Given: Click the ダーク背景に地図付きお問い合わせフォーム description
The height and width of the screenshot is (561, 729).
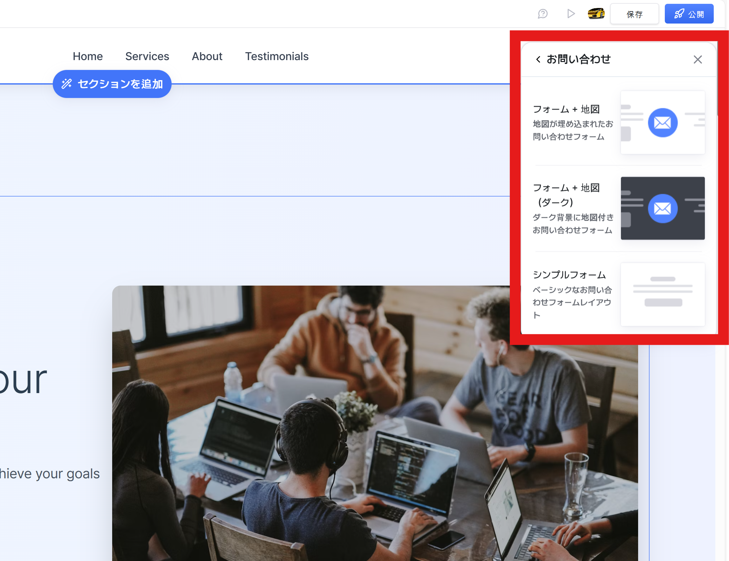Looking at the screenshot, I should coord(573,224).
